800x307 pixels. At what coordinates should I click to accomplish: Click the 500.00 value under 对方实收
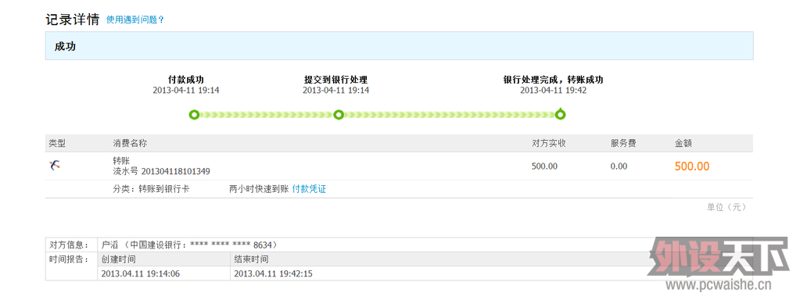[544, 166]
